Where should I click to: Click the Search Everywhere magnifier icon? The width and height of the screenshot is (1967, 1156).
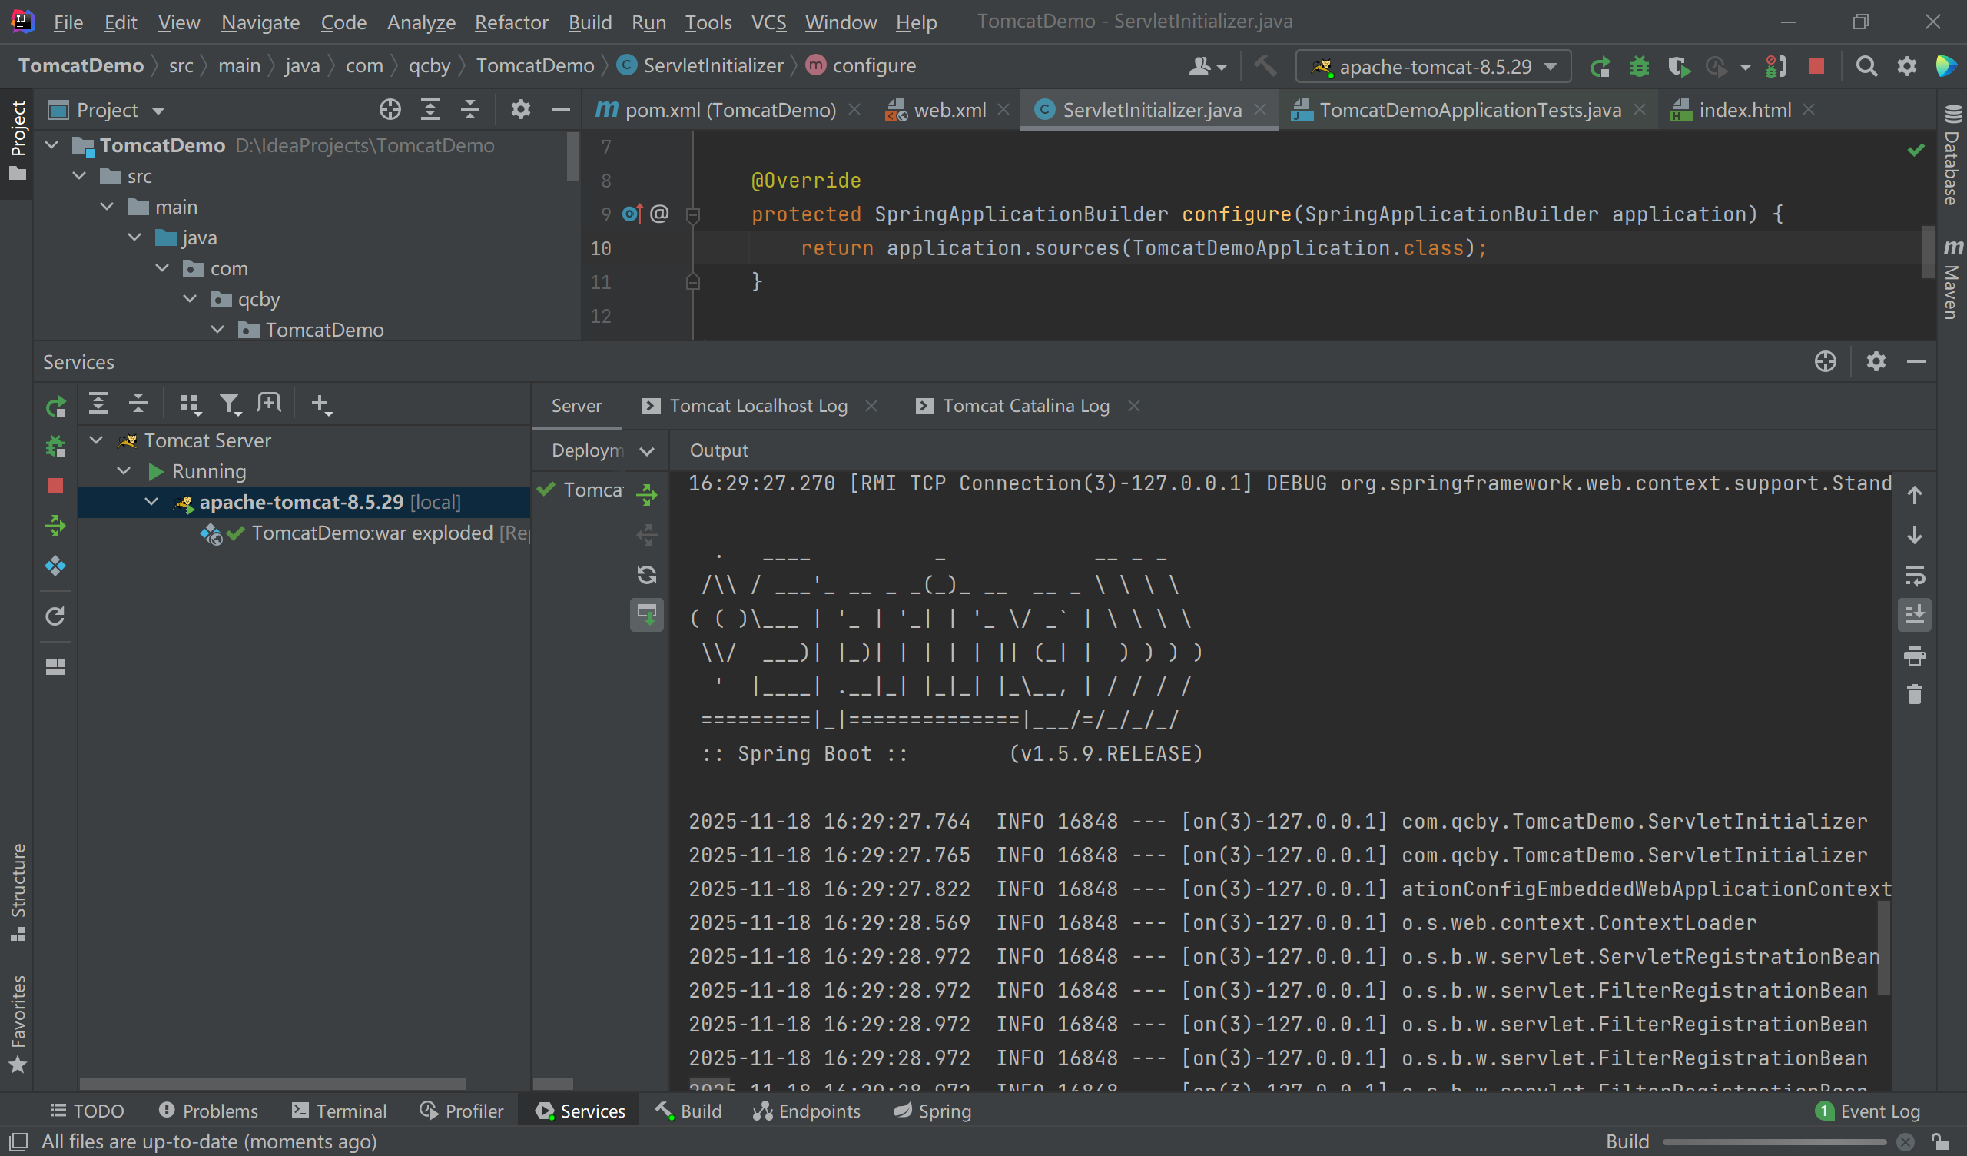[1866, 67]
